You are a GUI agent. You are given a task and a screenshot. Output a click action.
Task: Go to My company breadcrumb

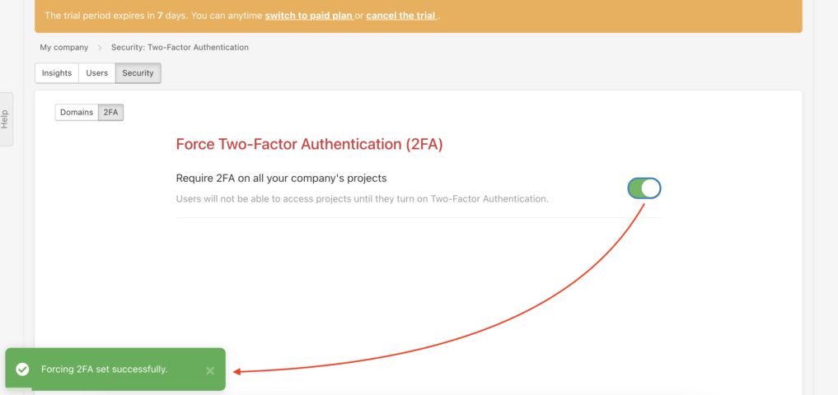click(x=64, y=47)
